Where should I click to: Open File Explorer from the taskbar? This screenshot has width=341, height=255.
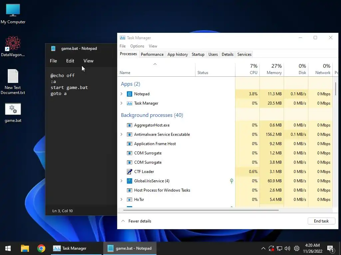(x=25, y=248)
